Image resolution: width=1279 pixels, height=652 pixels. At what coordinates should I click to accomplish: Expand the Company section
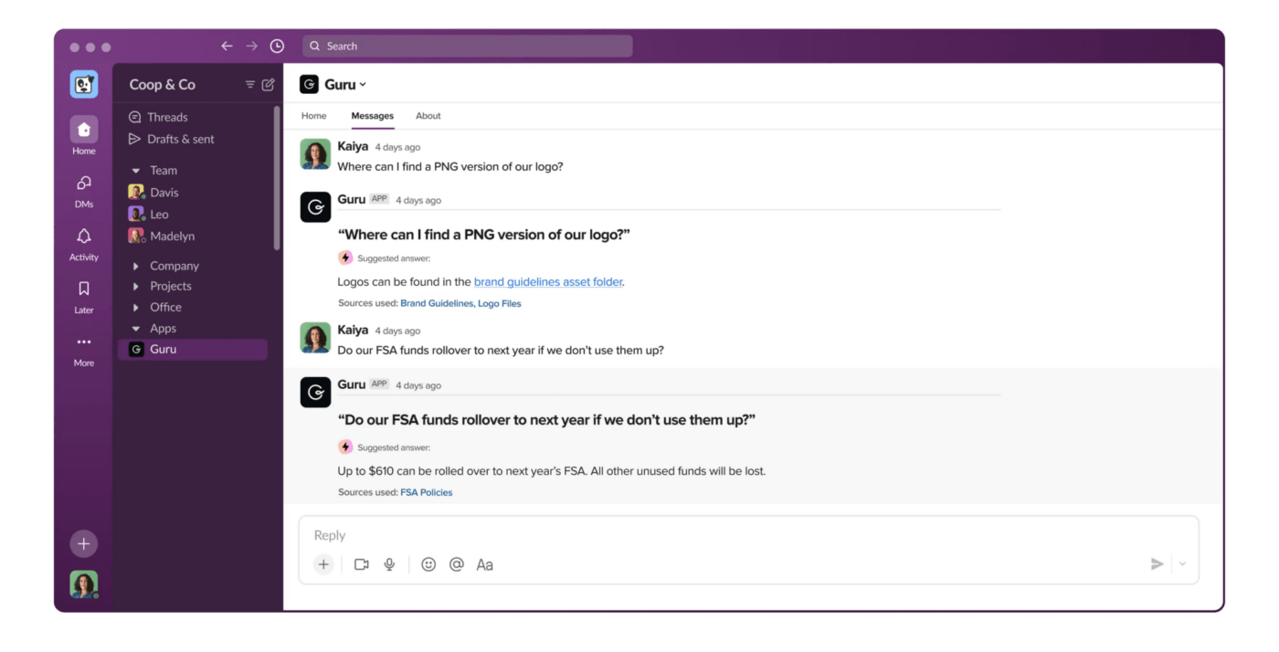point(136,266)
